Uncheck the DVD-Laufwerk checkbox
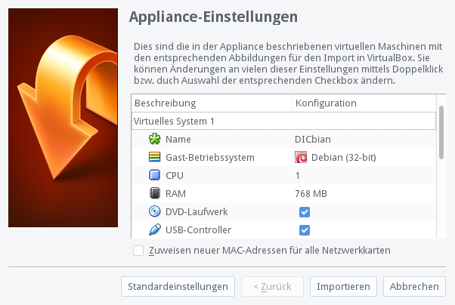The image size is (455, 305). tap(305, 212)
